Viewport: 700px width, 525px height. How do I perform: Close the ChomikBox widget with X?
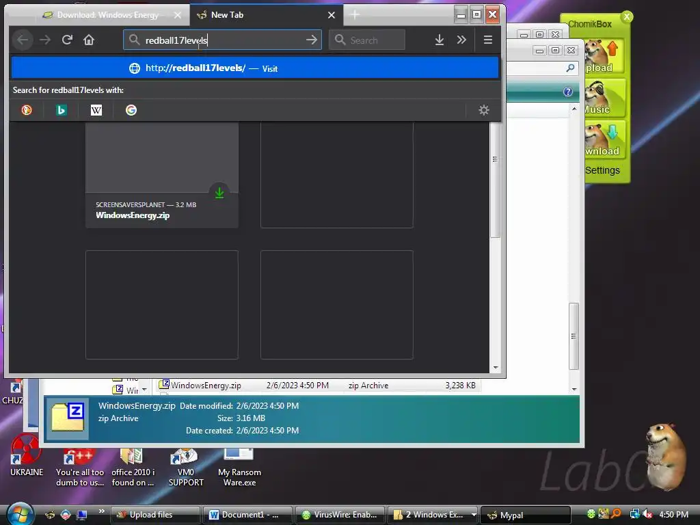pos(627,17)
